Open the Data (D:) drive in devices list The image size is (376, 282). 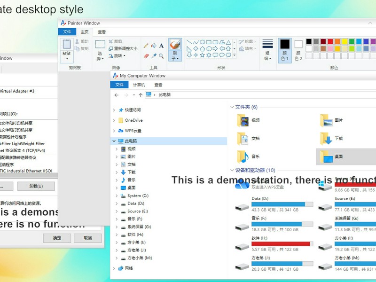click(x=274, y=204)
